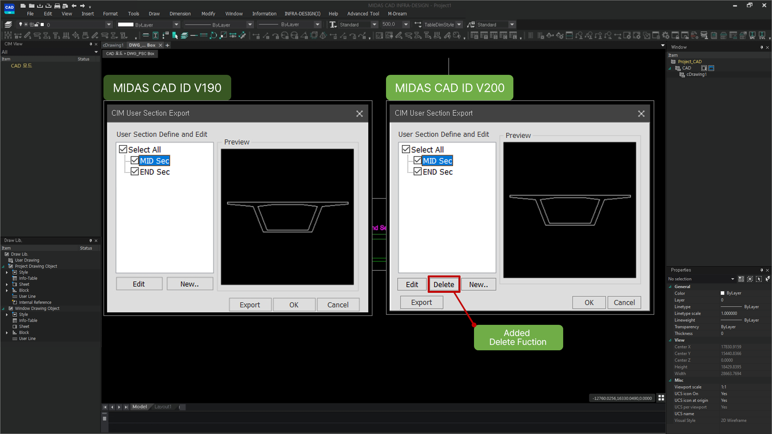The width and height of the screenshot is (772, 434).
Task: Click the framed text I icon in toolbar
Action: point(156,35)
